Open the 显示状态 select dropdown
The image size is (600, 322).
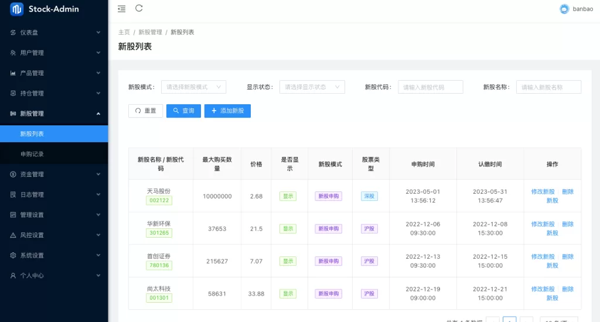pos(312,87)
